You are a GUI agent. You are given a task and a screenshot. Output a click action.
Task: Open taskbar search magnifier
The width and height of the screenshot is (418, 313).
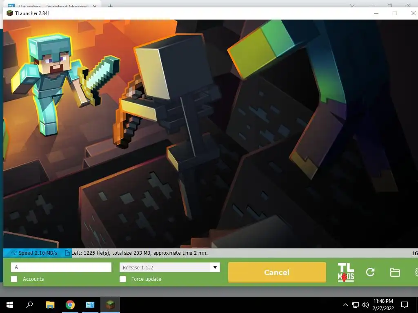point(29,305)
